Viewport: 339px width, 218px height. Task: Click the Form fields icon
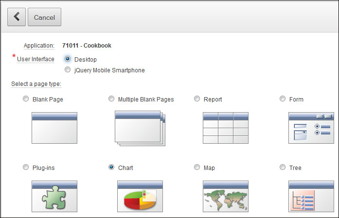pyautogui.click(x=311, y=128)
